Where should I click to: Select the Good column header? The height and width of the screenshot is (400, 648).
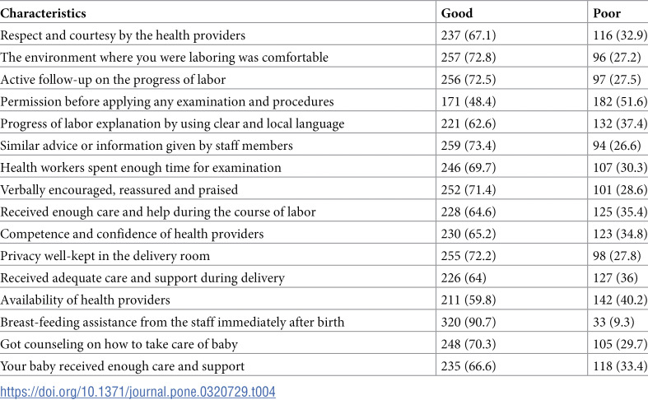pos(457,13)
